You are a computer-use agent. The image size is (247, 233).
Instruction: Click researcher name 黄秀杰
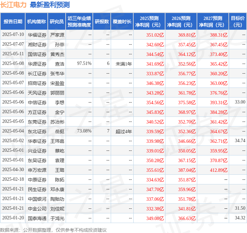[x=57, y=54]
